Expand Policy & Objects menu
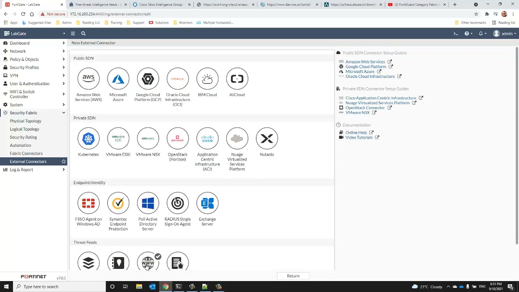The height and width of the screenshot is (292, 519). click(x=34, y=59)
